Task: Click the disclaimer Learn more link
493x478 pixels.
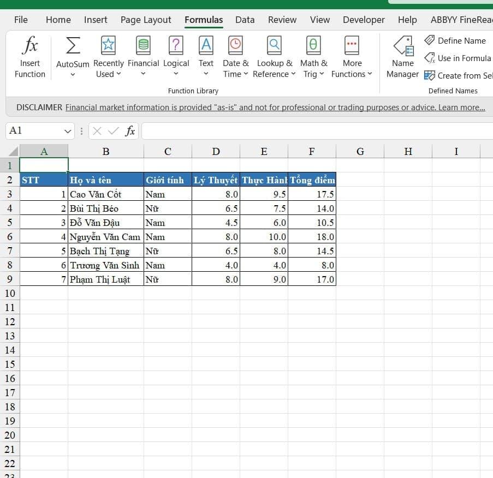Action: 461,107
